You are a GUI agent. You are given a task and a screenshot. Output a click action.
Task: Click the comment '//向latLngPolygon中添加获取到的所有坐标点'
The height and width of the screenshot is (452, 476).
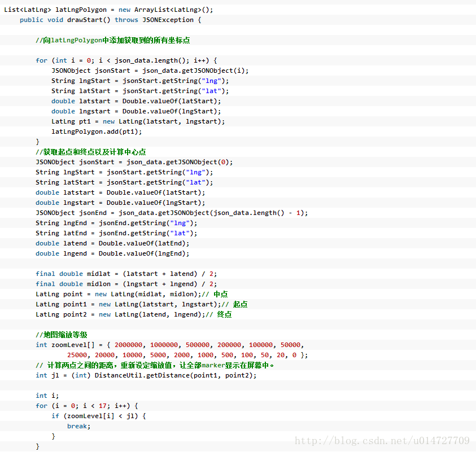coord(112,40)
